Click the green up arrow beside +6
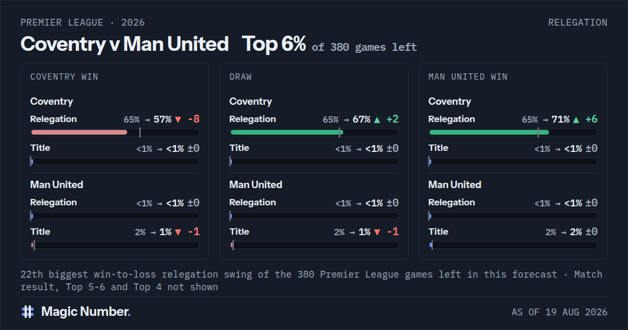The height and width of the screenshot is (330, 628). [x=576, y=119]
